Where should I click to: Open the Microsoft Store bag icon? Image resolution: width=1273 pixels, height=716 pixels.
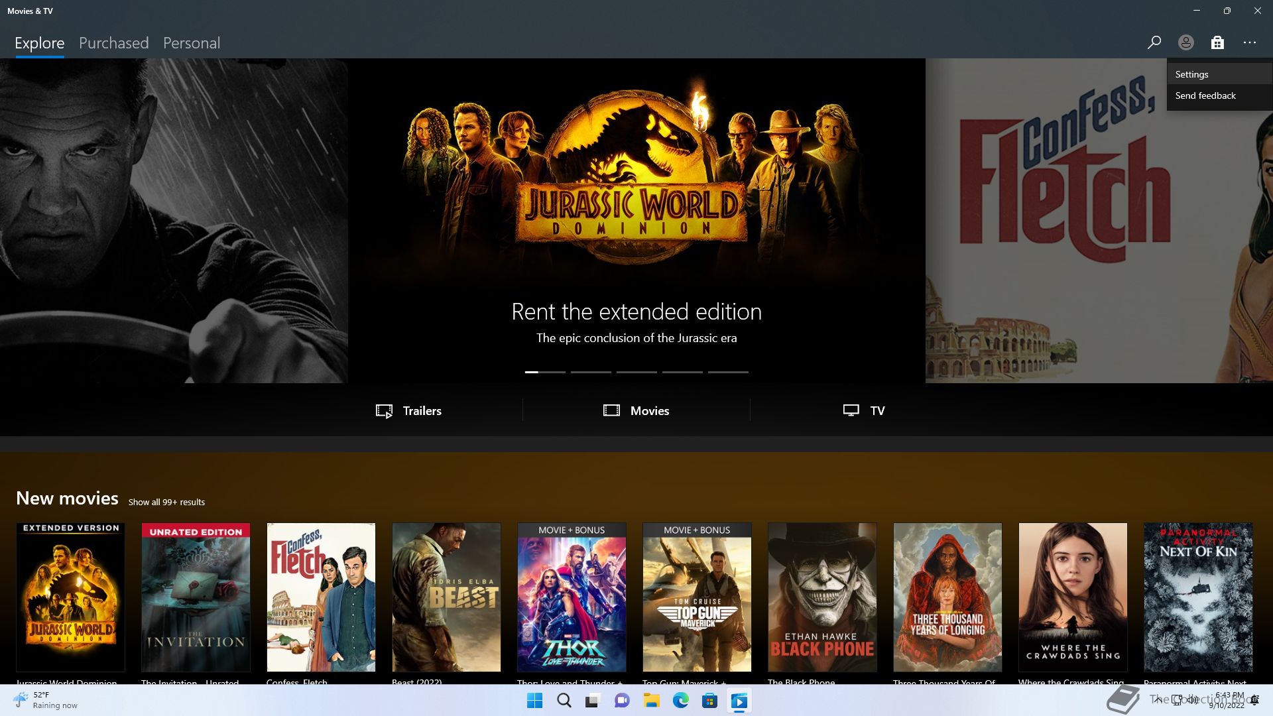pos(1217,42)
